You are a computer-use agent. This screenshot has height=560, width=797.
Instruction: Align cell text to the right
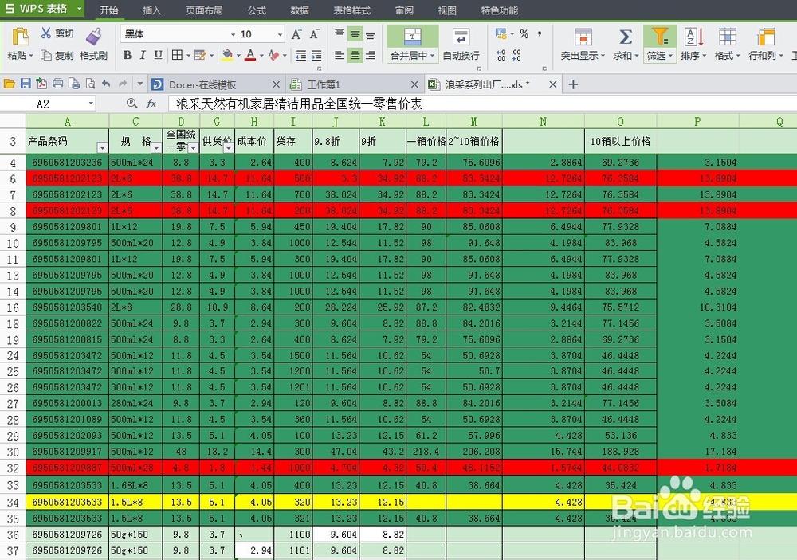371,55
